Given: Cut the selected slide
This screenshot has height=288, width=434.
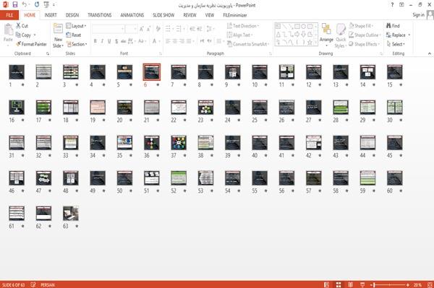Looking at the screenshot, I should (22, 26).
